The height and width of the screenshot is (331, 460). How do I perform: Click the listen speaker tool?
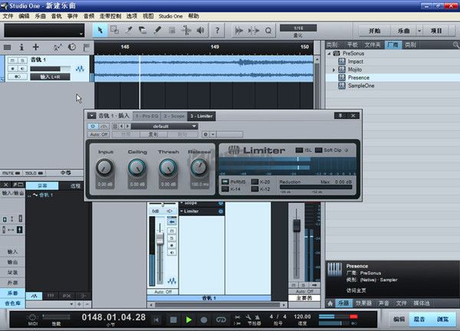[201, 31]
